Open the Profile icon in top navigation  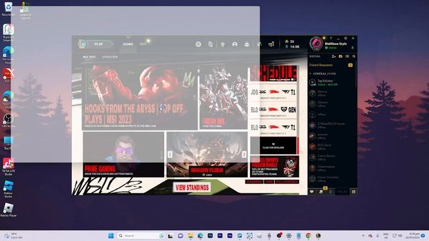(x=235, y=44)
